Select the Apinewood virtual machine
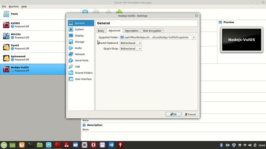The image size is (266, 149). point(33,58)
